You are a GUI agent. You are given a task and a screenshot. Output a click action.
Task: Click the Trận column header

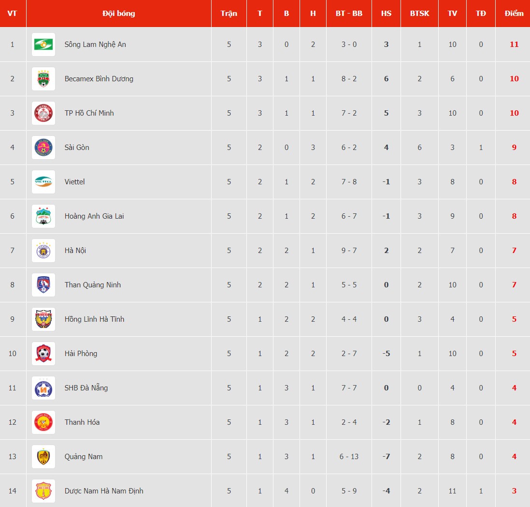click(229, 14)
